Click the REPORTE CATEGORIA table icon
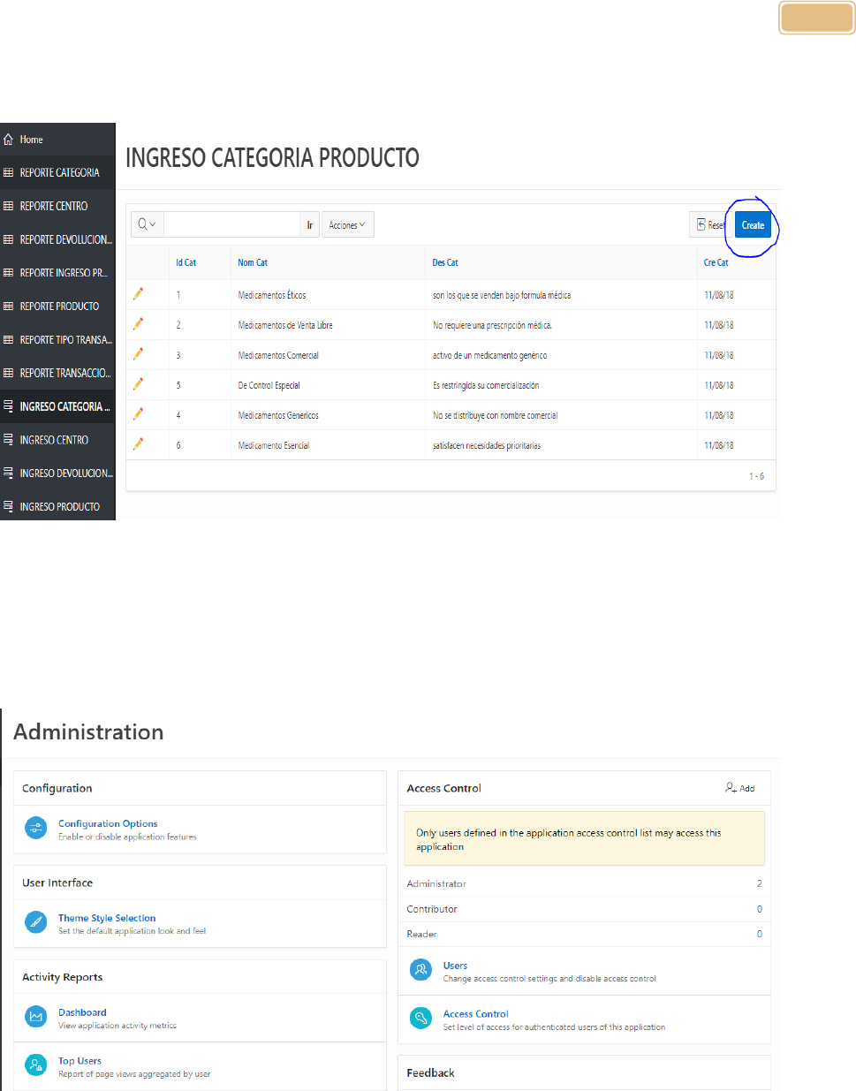The height and width of the screenshot is (1091, 856). (9, 173)
